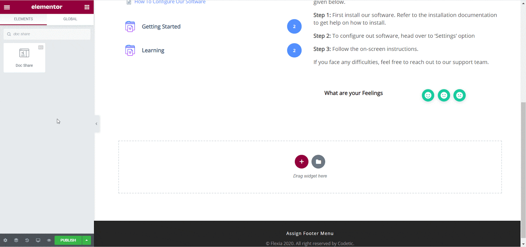Open the Elementor hamburger menu

tap(7, 7)
